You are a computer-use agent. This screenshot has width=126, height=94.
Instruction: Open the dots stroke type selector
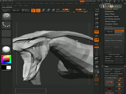[x=6, y=25]
